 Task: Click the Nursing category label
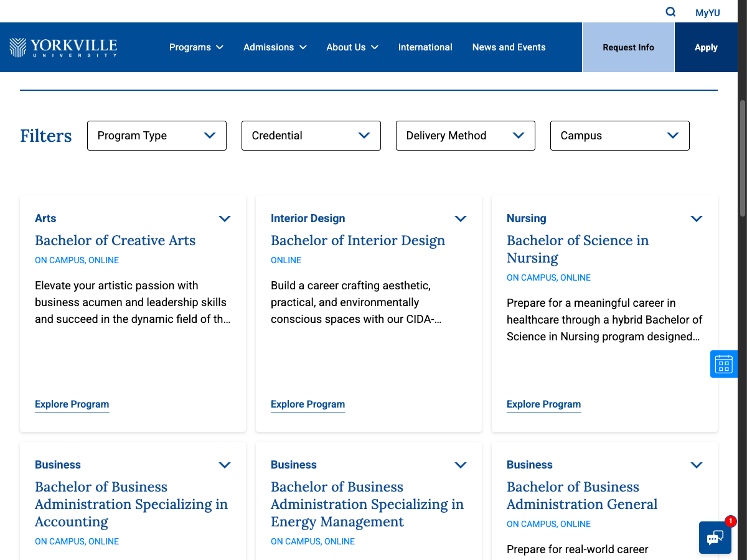pyautogui.click(x=527, y=218)
